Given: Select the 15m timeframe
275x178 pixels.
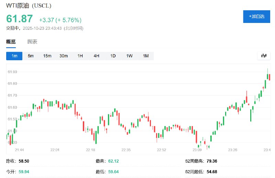Looking at the screenshot, I should 47,56.
